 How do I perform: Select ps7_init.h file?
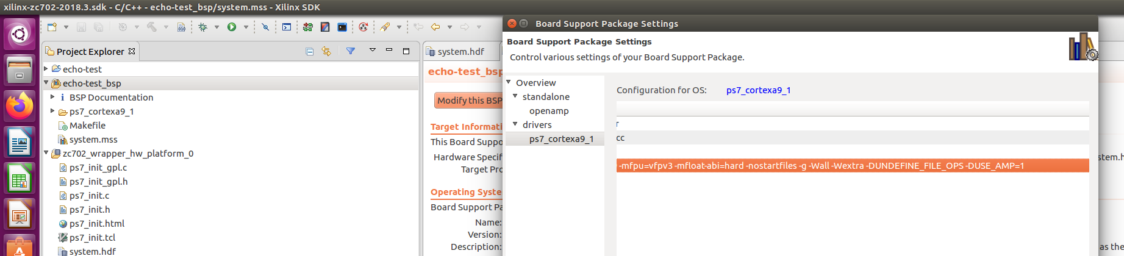click(x=90, y=210)
